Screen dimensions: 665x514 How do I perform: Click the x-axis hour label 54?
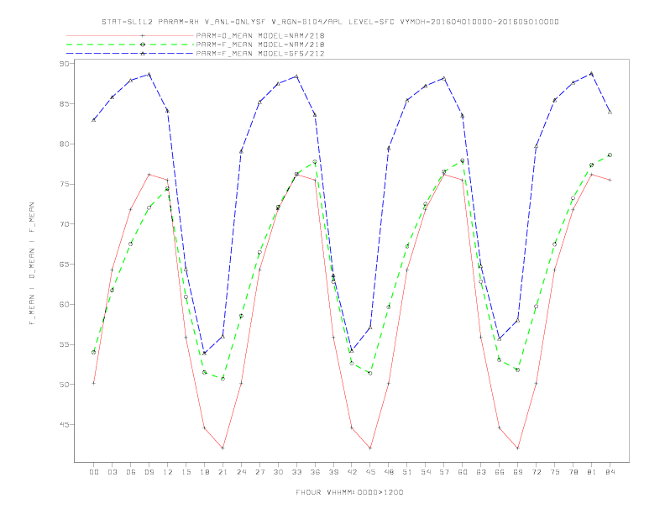pos(426,472)
